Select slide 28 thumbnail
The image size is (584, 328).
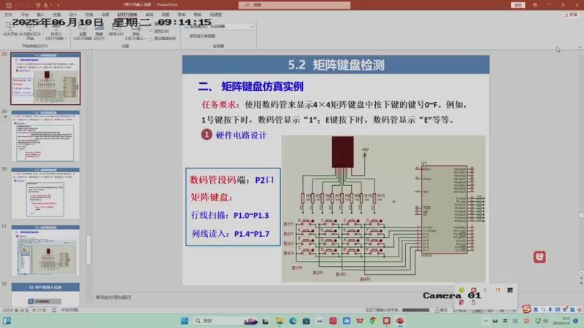45,79
